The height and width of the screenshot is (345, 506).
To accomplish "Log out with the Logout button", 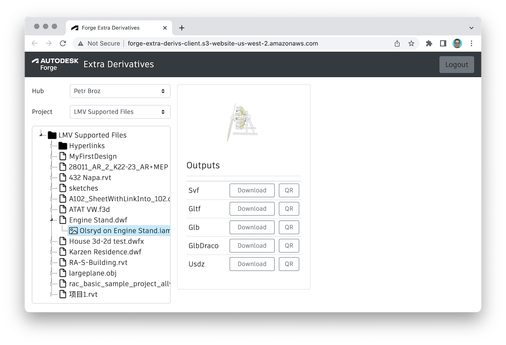I will (x=457, y=64).
